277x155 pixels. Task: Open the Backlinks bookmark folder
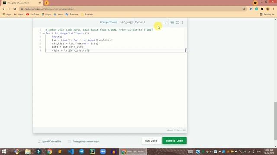pos(87,14)
